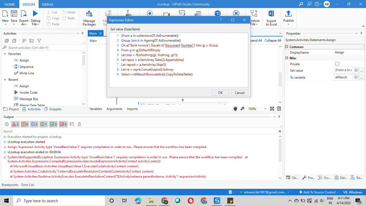
Task: Open the Arguments tab
Action: (114, 109)
